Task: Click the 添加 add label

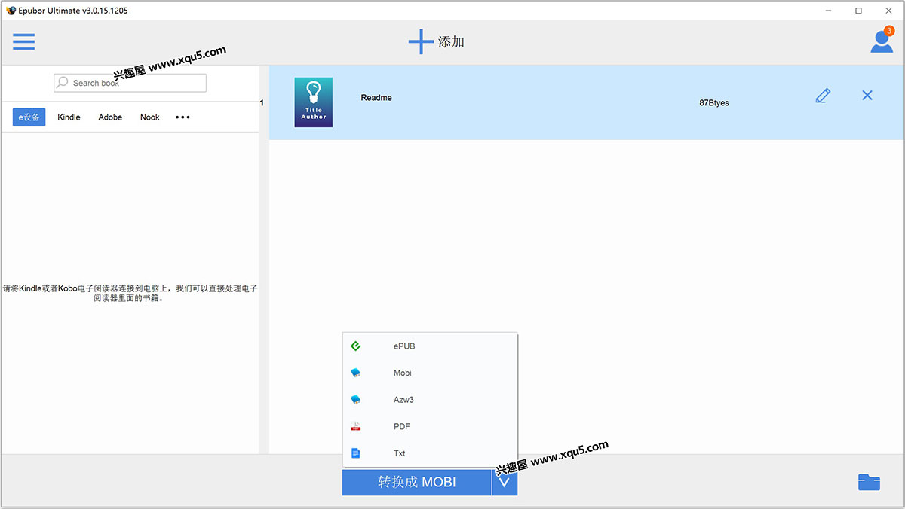Action: (451, 42)
